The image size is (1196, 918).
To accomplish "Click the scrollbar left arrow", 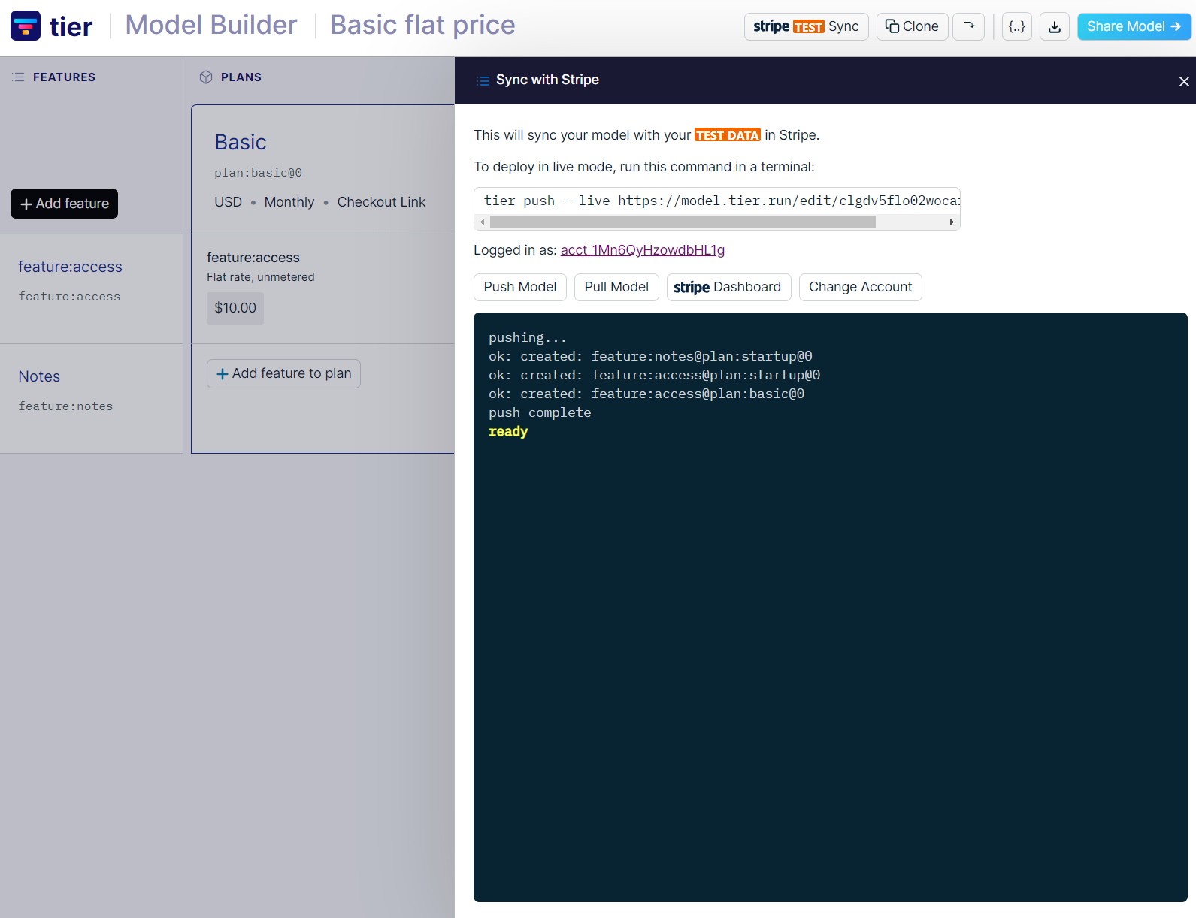I will pos(483,222).
